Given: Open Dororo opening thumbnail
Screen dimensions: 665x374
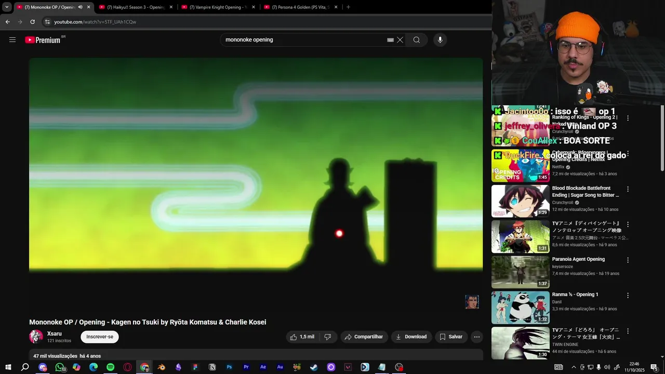Looking at the screenshot, I should 521,343.
